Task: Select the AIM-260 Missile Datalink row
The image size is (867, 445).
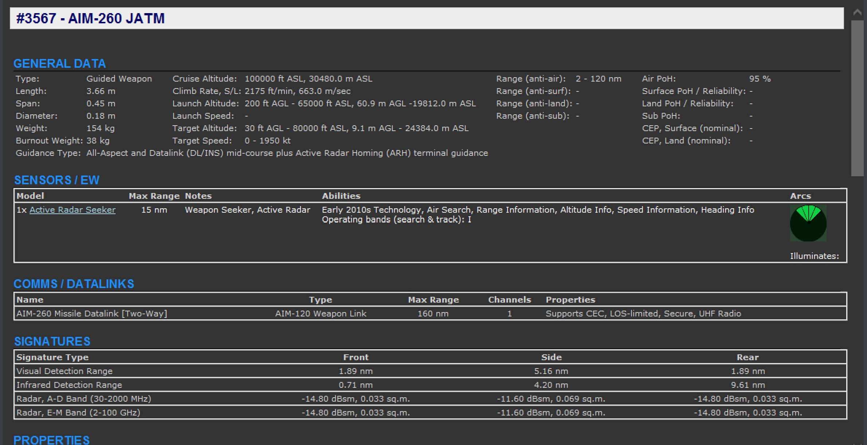Action: (x=92, y=313)
